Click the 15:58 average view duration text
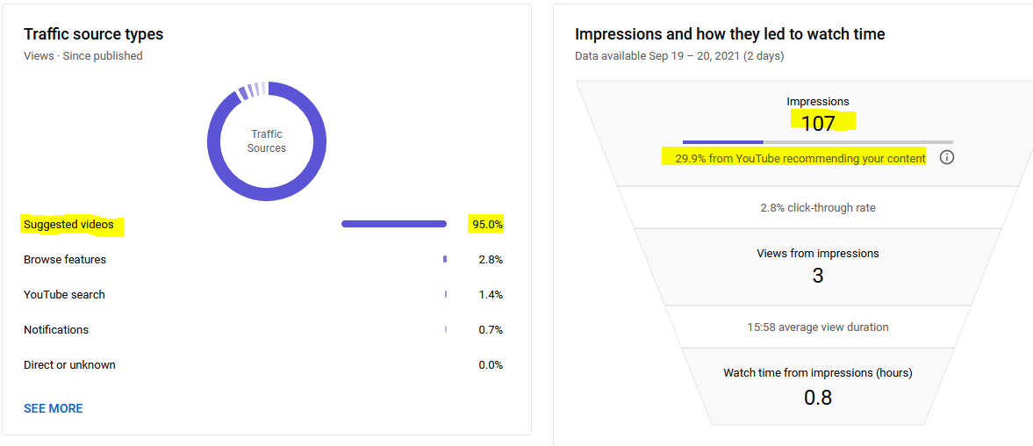The width and height of the screenshot is (1033, 446). 818,327
